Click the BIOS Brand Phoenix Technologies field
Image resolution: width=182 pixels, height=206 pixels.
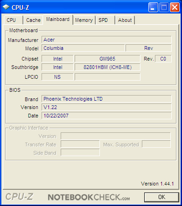pos(106,99)
